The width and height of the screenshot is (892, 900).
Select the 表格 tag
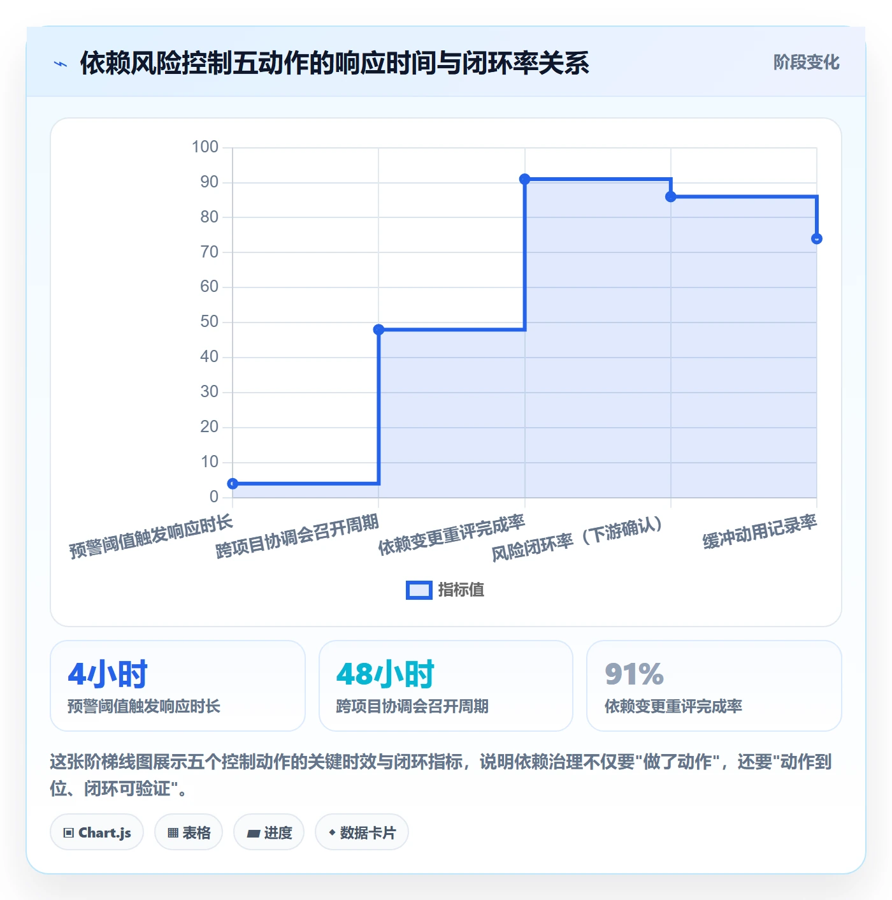coord(189,832)
